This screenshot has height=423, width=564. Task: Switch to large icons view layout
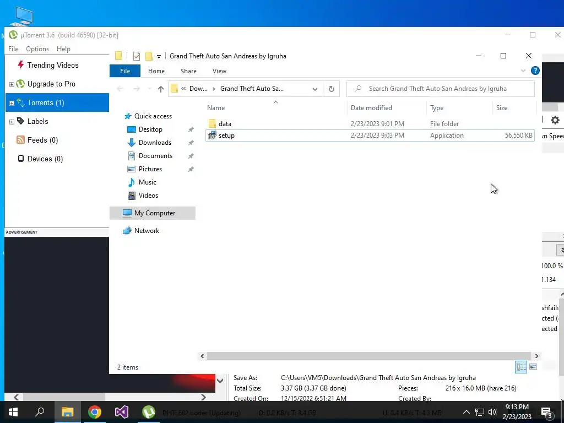tap(533, 367)
